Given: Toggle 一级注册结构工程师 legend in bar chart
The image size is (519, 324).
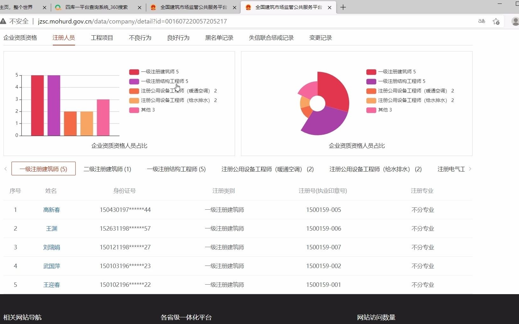Looking at the screenshot, I should pyautogui.click(x=159, y=81).
